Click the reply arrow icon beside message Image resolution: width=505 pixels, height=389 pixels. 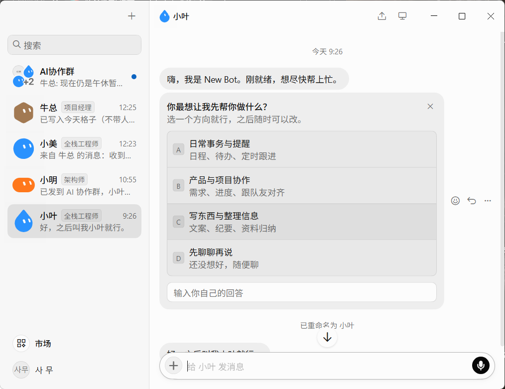click(x=472, y=201)
